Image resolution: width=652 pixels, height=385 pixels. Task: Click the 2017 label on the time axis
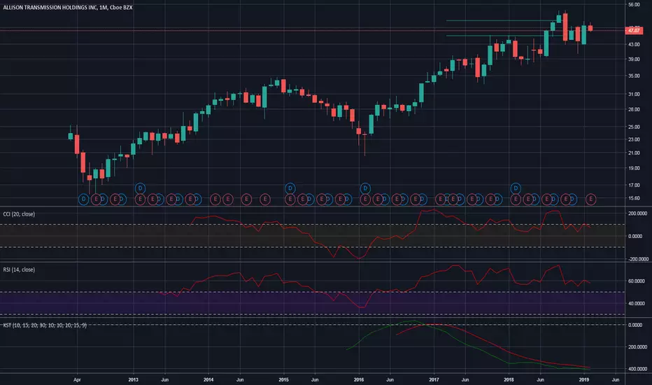point(434,379)
